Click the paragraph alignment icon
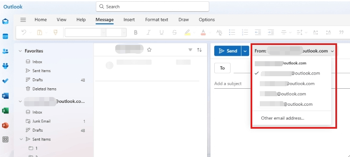This screenshot has width=350, height=157. tap(284, 32)
